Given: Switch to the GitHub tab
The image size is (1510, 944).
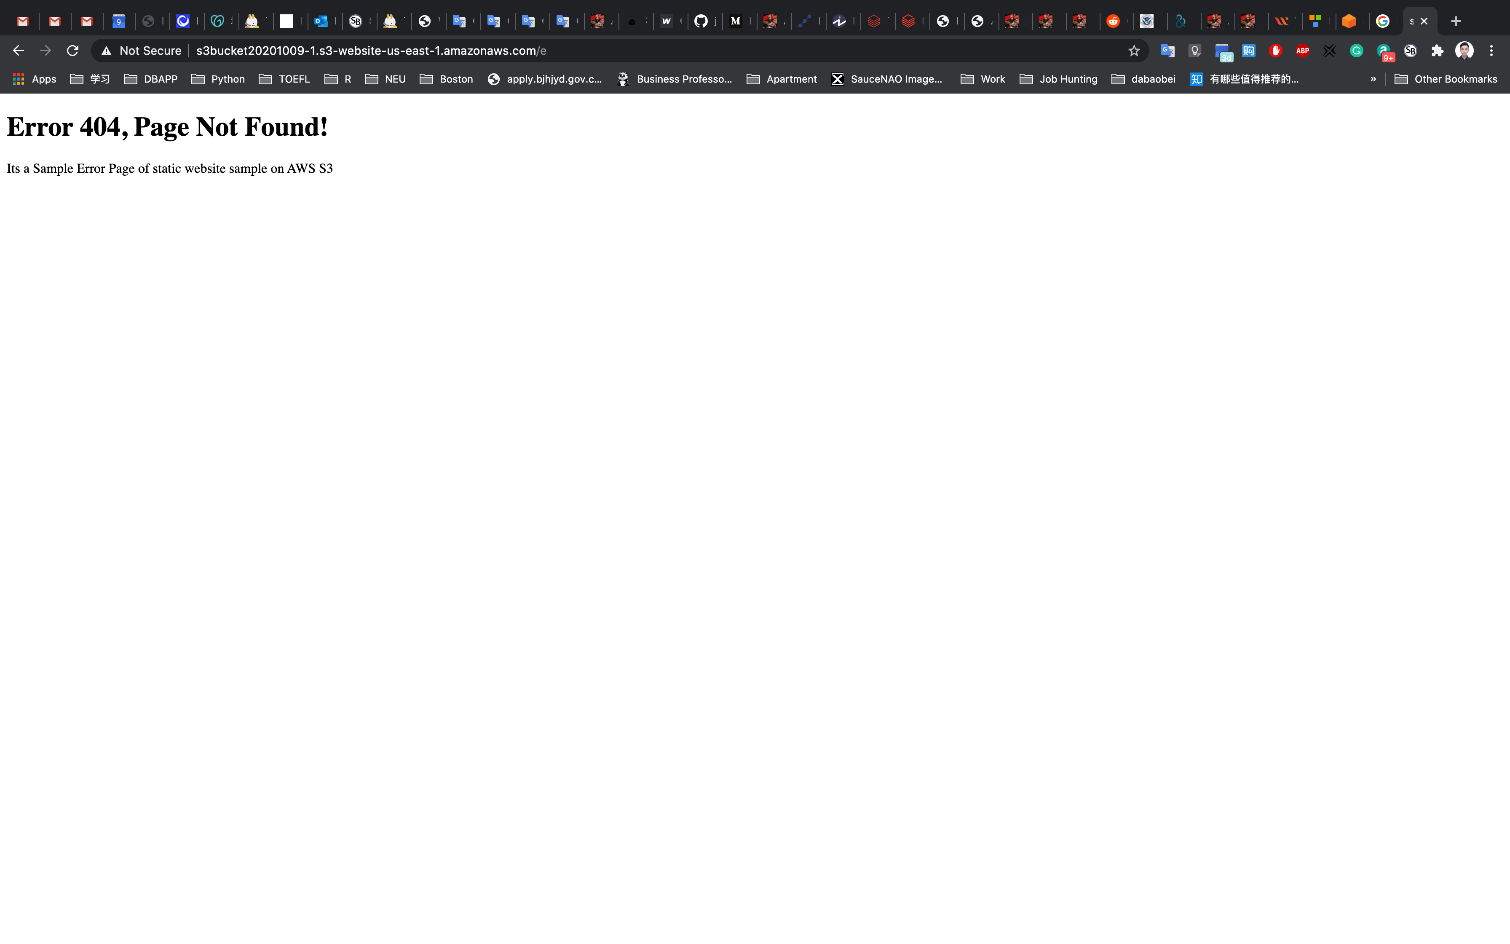Looking at the screenshot, I should (x=701, y=21).
